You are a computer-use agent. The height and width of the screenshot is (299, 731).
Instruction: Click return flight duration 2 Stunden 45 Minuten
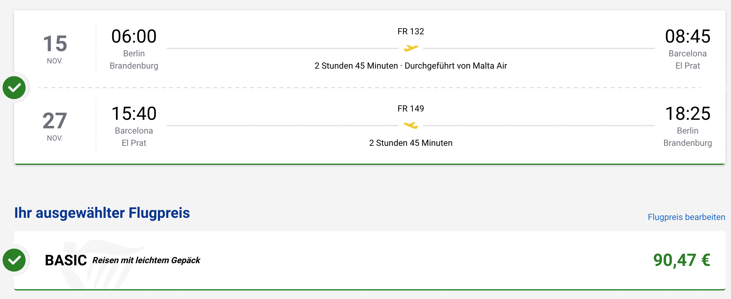[x=411, y=143]
